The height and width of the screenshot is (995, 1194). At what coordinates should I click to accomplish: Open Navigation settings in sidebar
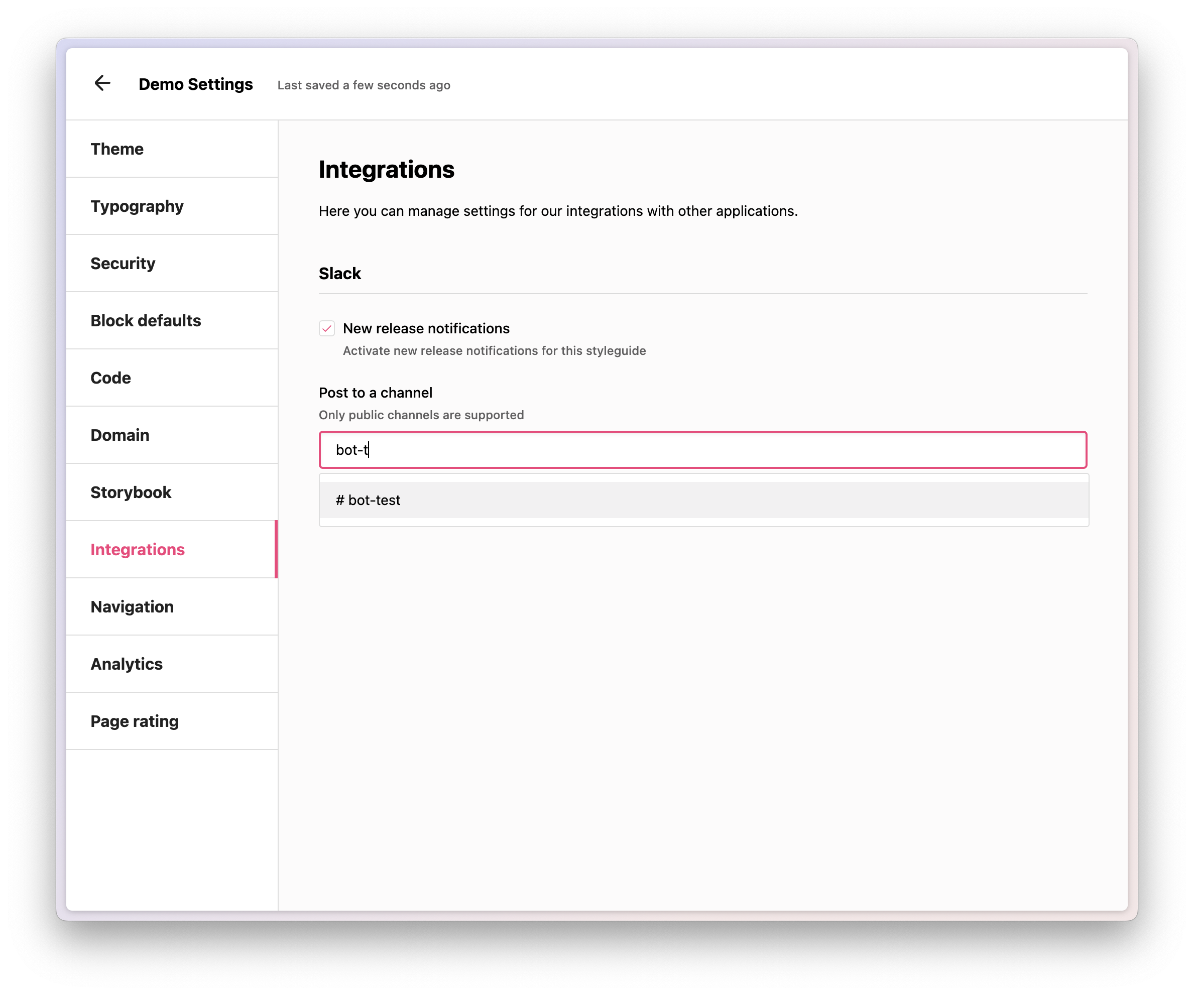172,606
